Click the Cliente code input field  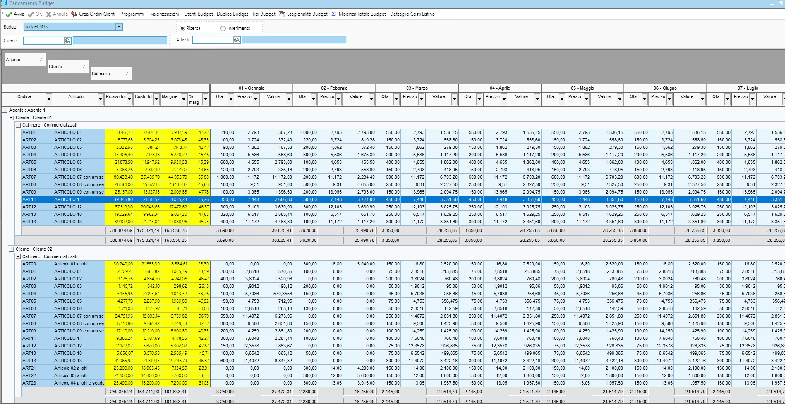44,41
